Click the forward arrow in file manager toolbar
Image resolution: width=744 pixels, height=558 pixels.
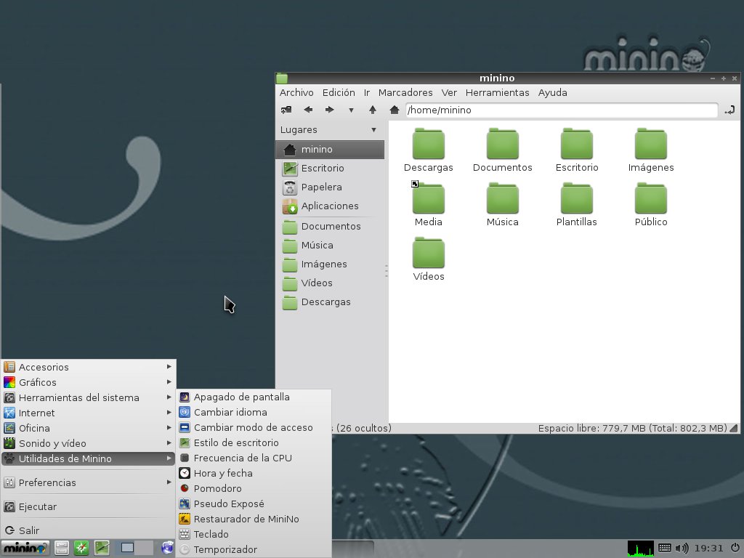tap(329, 110)
